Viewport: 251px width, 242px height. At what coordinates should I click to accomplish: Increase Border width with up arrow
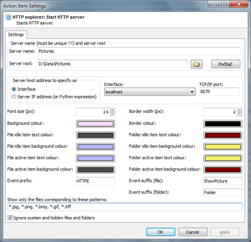tap(240, 110)
